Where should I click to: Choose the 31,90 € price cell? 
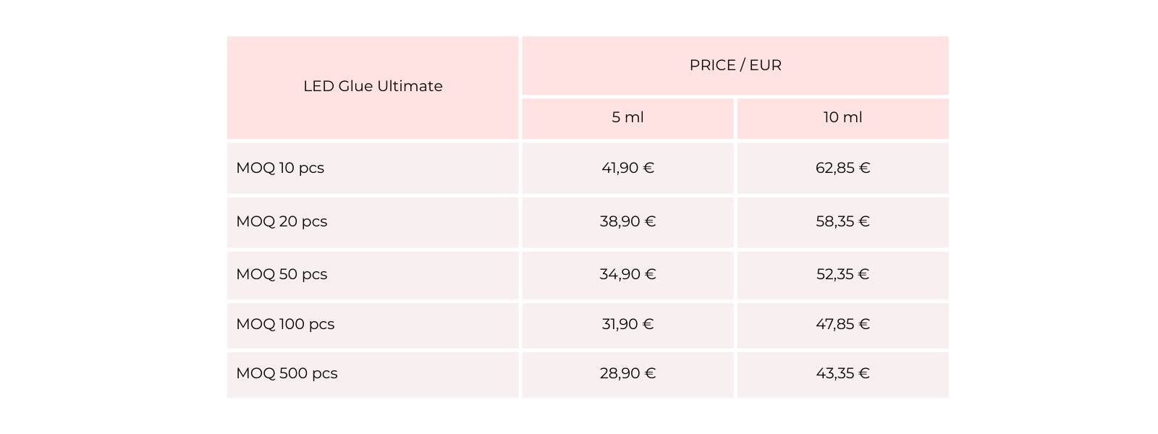coord(627,324)
